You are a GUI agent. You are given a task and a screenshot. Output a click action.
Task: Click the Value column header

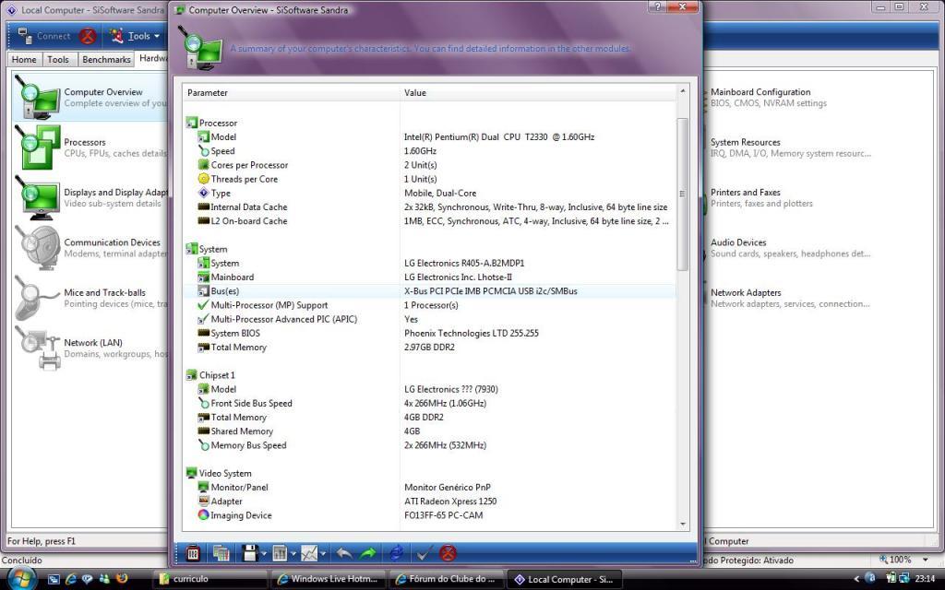[x=538, y=93]
